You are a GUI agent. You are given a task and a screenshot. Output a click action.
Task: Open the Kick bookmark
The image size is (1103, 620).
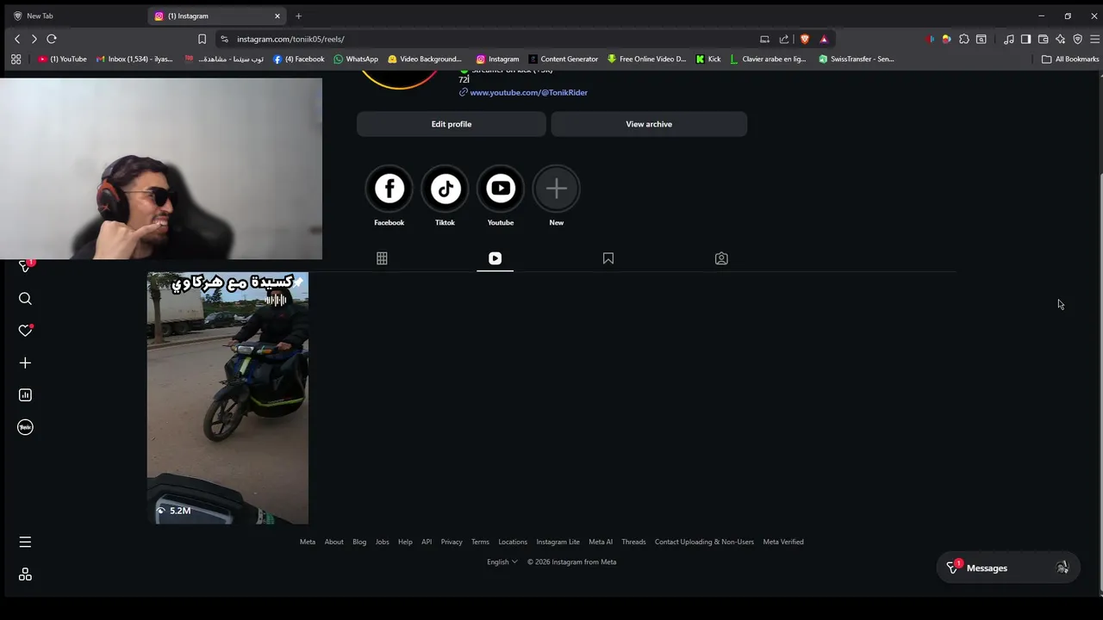pyautogui.click(x=708, y=59)
